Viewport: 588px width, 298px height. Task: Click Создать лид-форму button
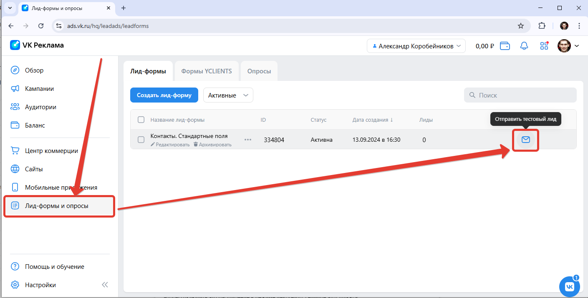(x=164, y=95)
